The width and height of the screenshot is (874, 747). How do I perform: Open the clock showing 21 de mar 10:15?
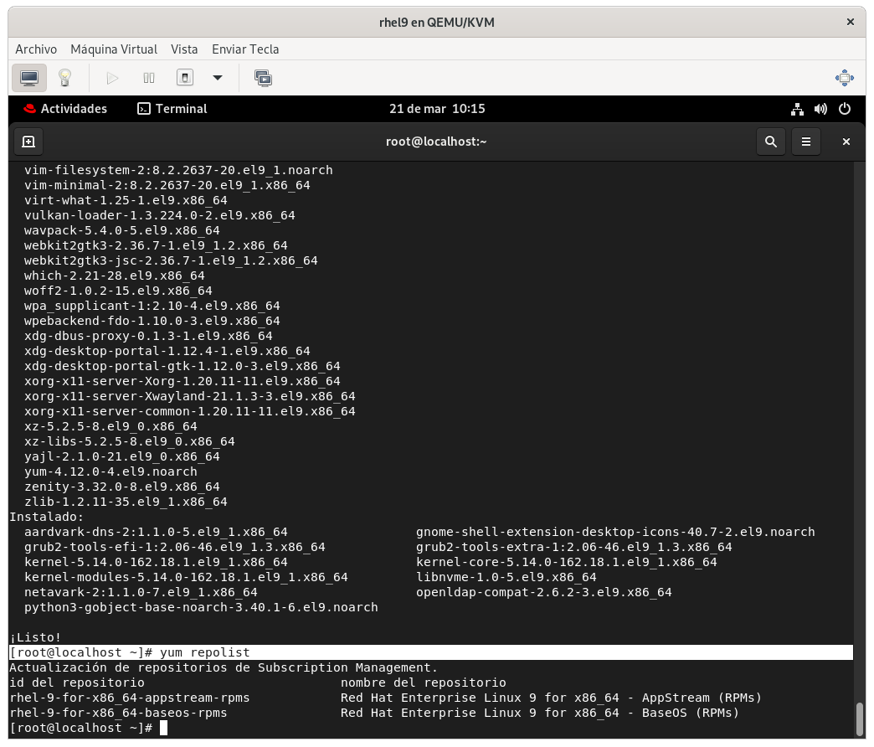pos(437,109)
